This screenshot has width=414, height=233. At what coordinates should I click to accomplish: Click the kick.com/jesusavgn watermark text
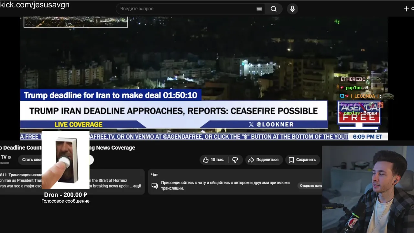[35, 5]
